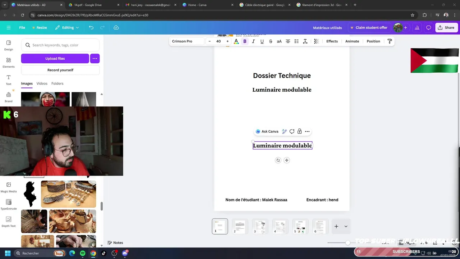The image size is (460, 259).
Task: Switch to the Videos tab
Action: [x=42, y=83]
